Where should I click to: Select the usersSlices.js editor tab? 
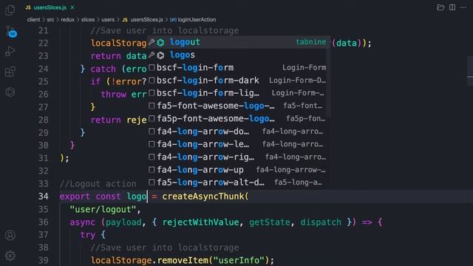point(50,7)
